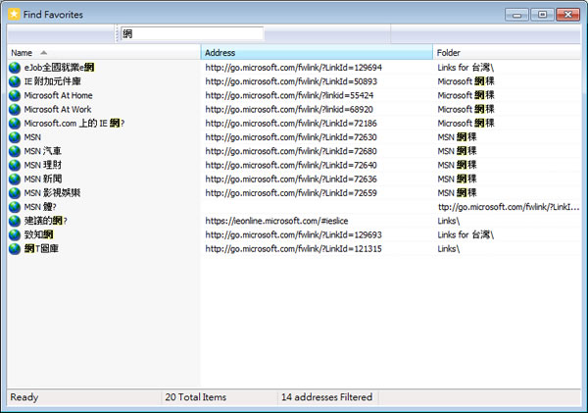Click address ending LinkId=72630

(x=291, y=137)
